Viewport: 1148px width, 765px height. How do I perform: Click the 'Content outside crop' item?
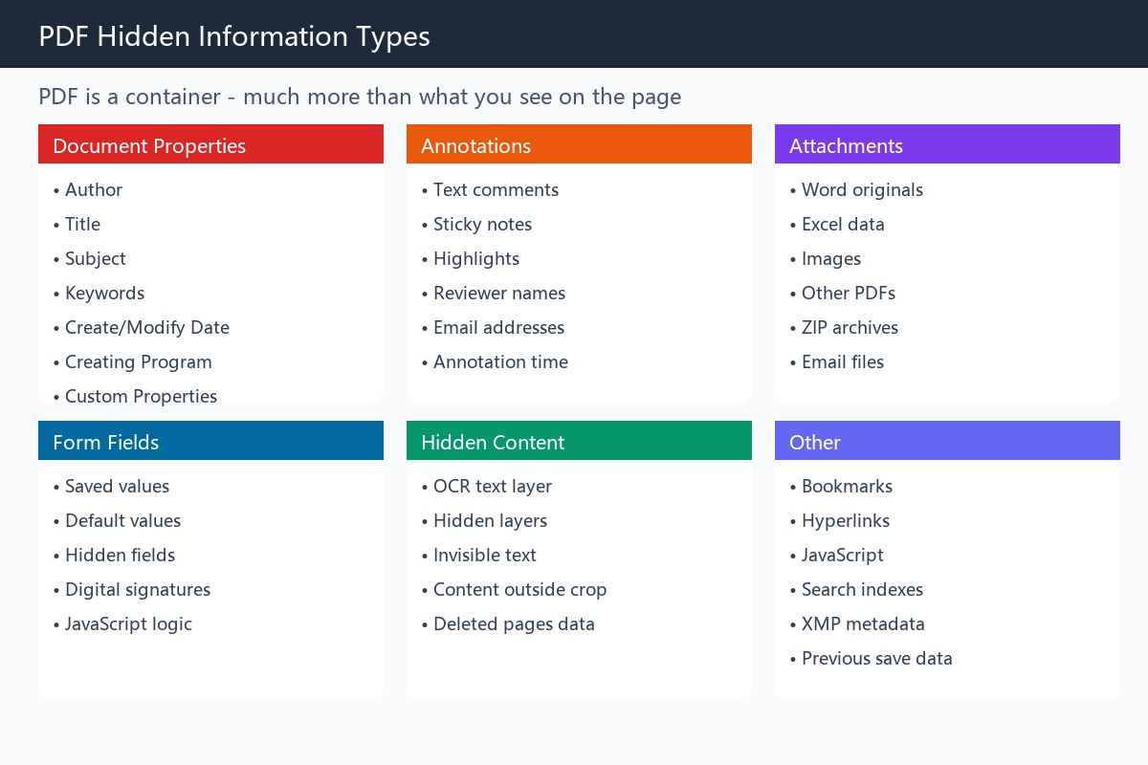514,589
